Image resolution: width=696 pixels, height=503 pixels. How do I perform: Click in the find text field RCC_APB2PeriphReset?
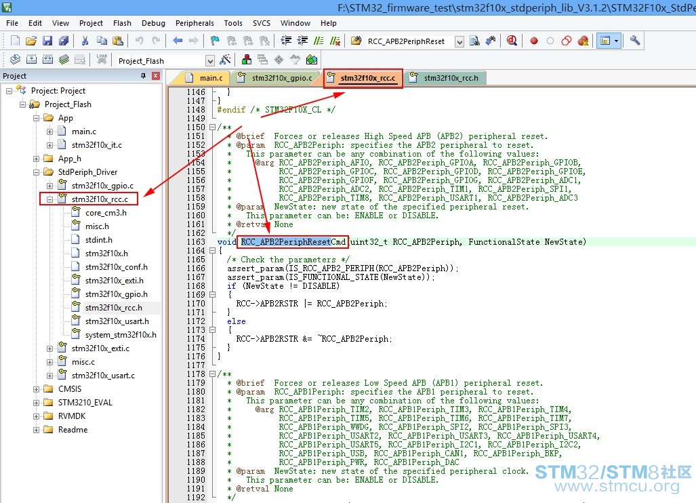tap(410, 41)
